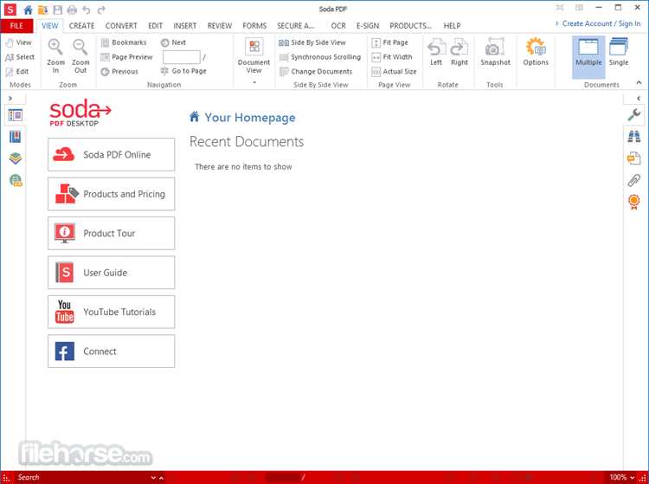Go to Previous page
This screenshot has height=484, width=649.
(x=119, y=71)
